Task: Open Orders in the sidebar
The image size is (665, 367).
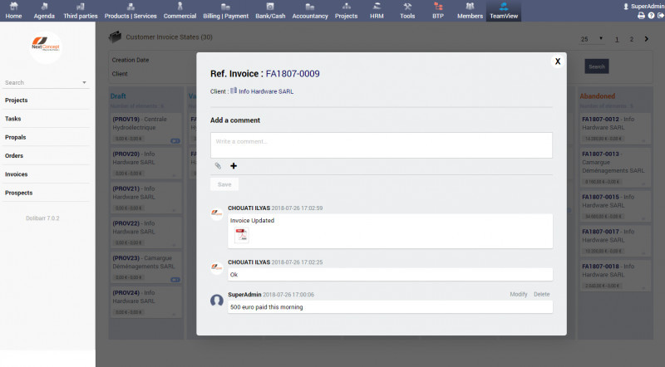Action: 14,155
